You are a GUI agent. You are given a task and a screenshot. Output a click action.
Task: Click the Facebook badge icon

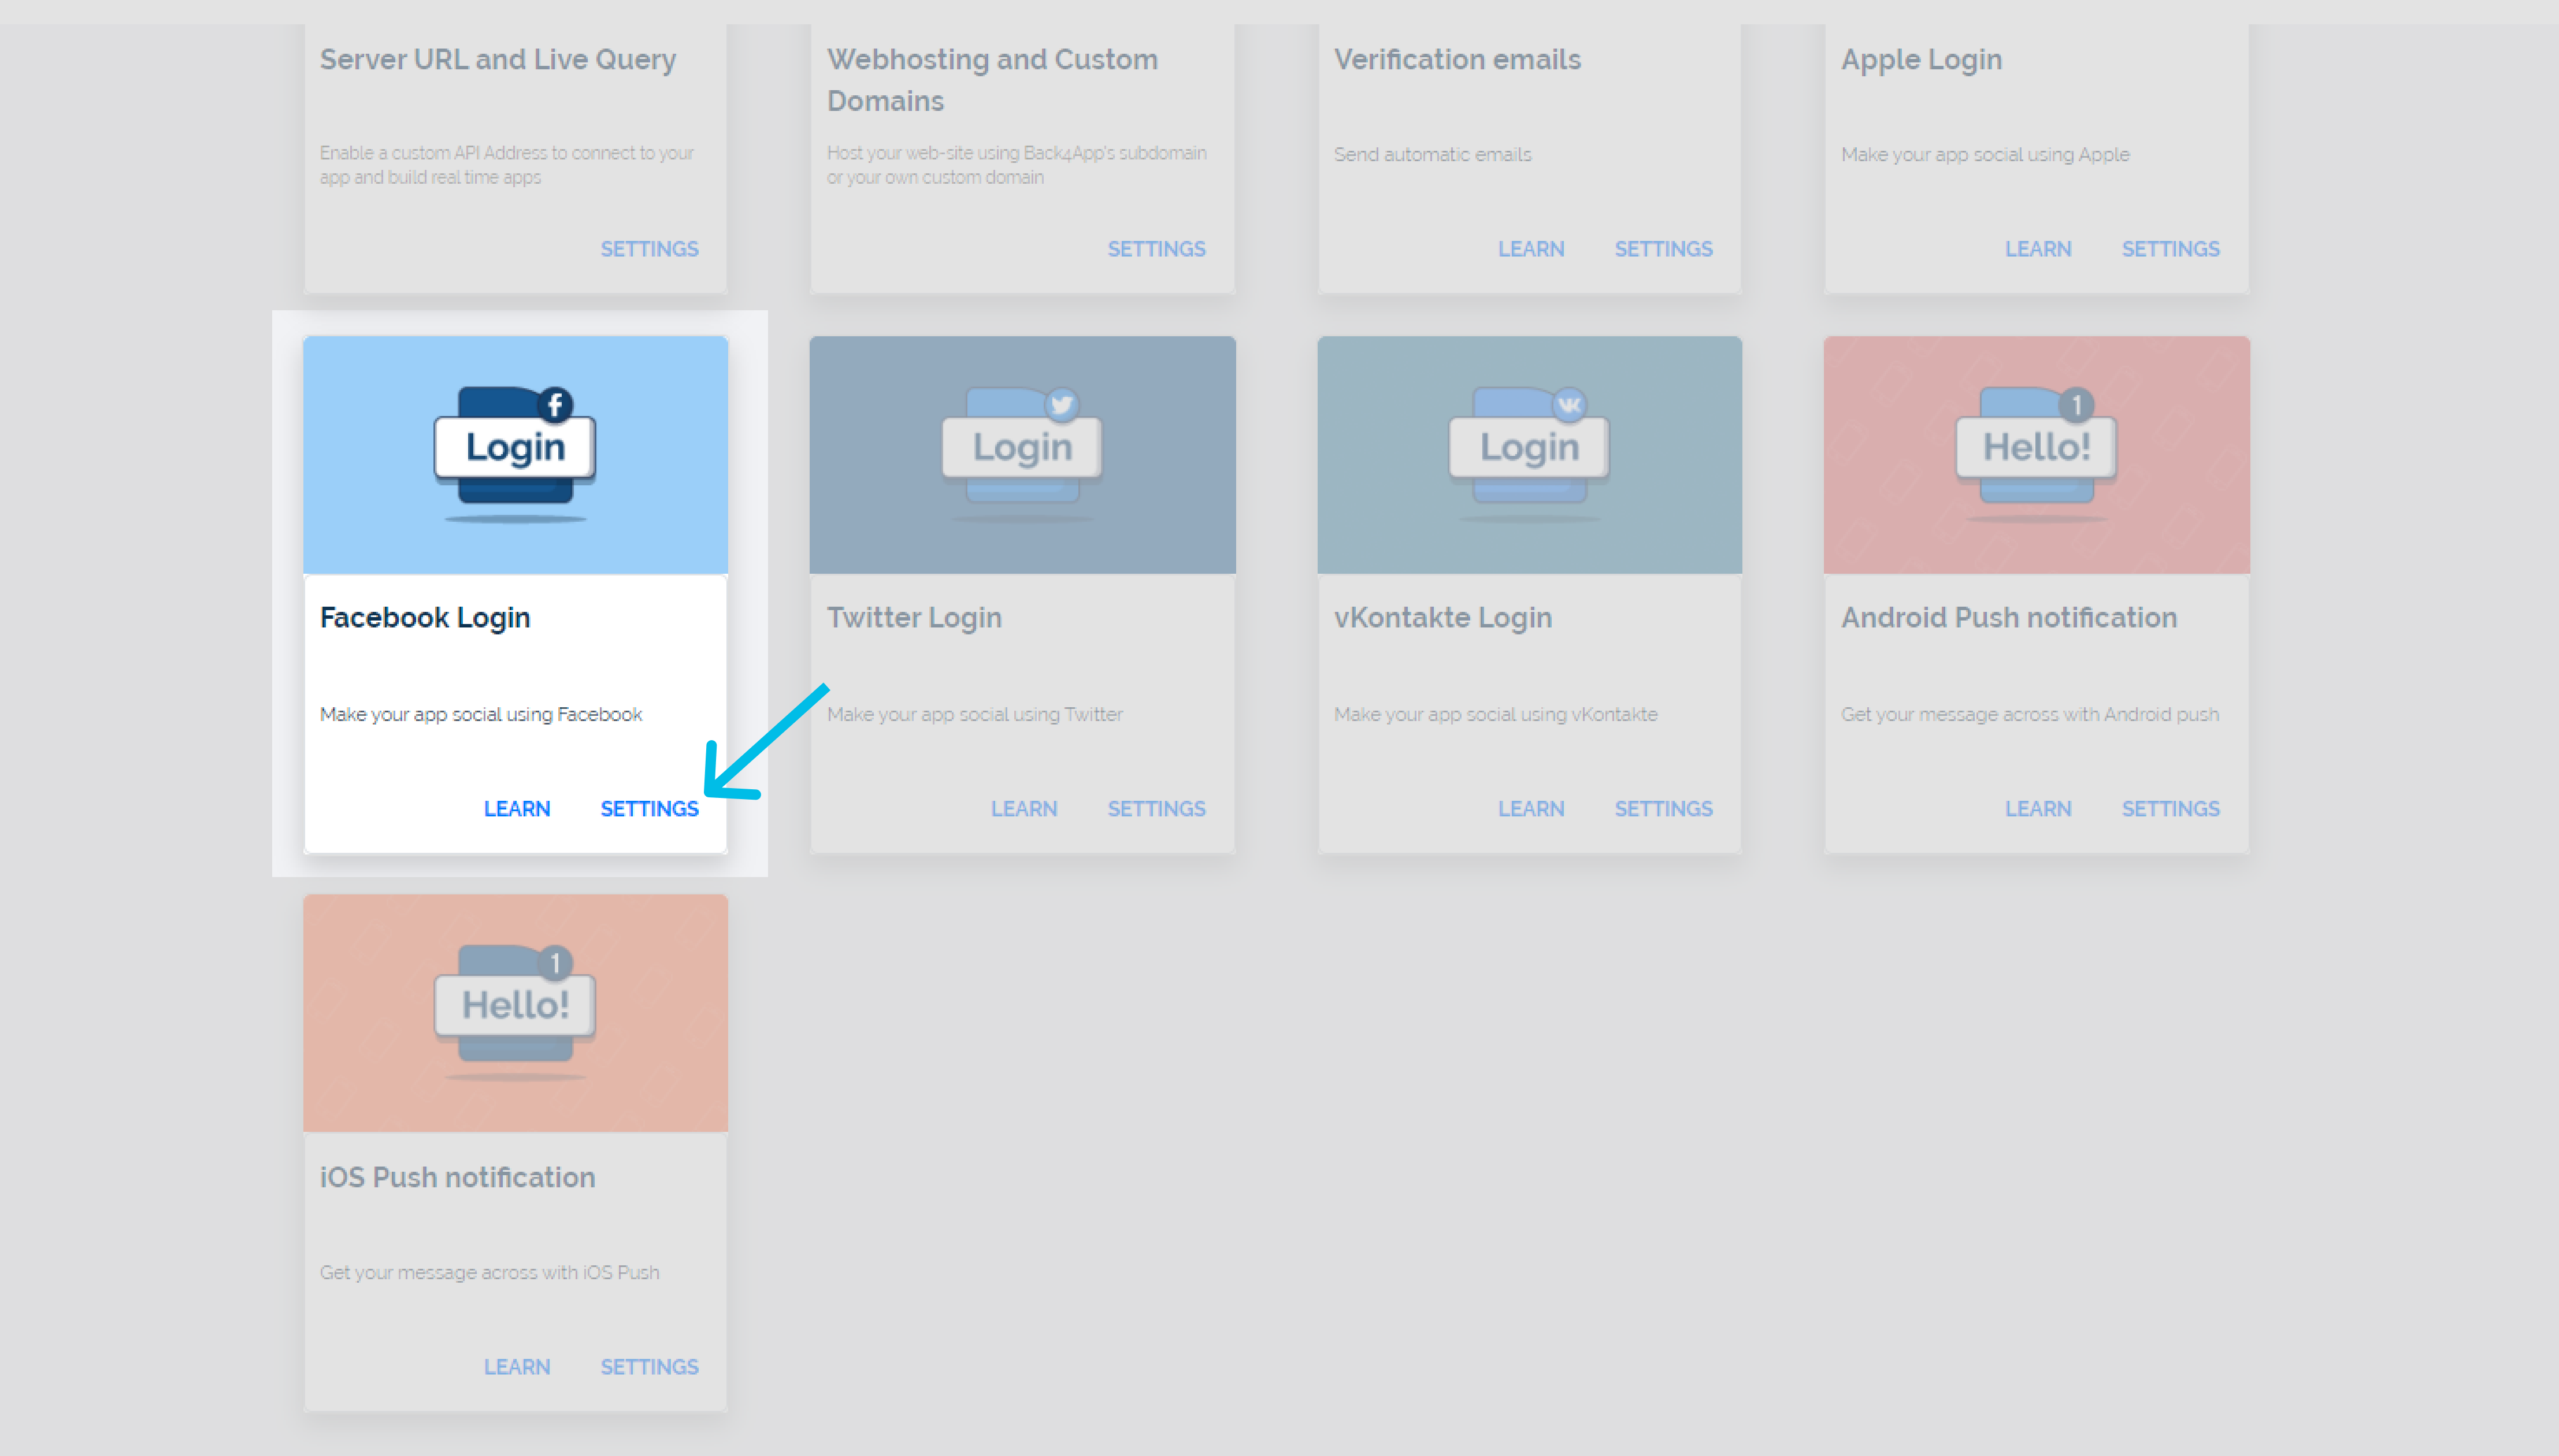click(x=555, y=405)
